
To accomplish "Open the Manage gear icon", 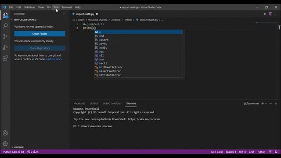I will 5,144.
